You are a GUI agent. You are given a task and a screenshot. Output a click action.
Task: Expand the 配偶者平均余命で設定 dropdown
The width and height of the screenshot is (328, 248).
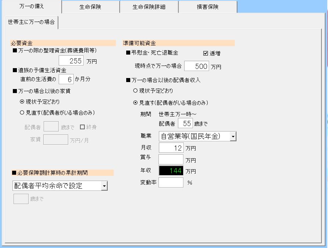[x=104, y=186]
